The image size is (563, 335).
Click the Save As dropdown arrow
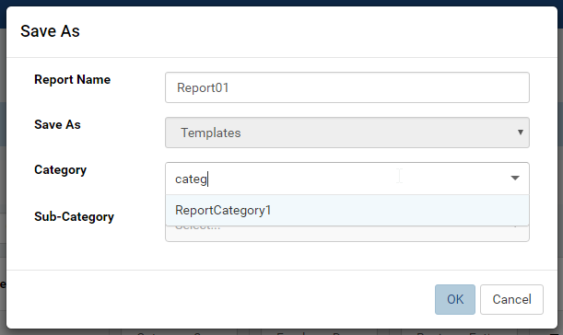point(521,133)
